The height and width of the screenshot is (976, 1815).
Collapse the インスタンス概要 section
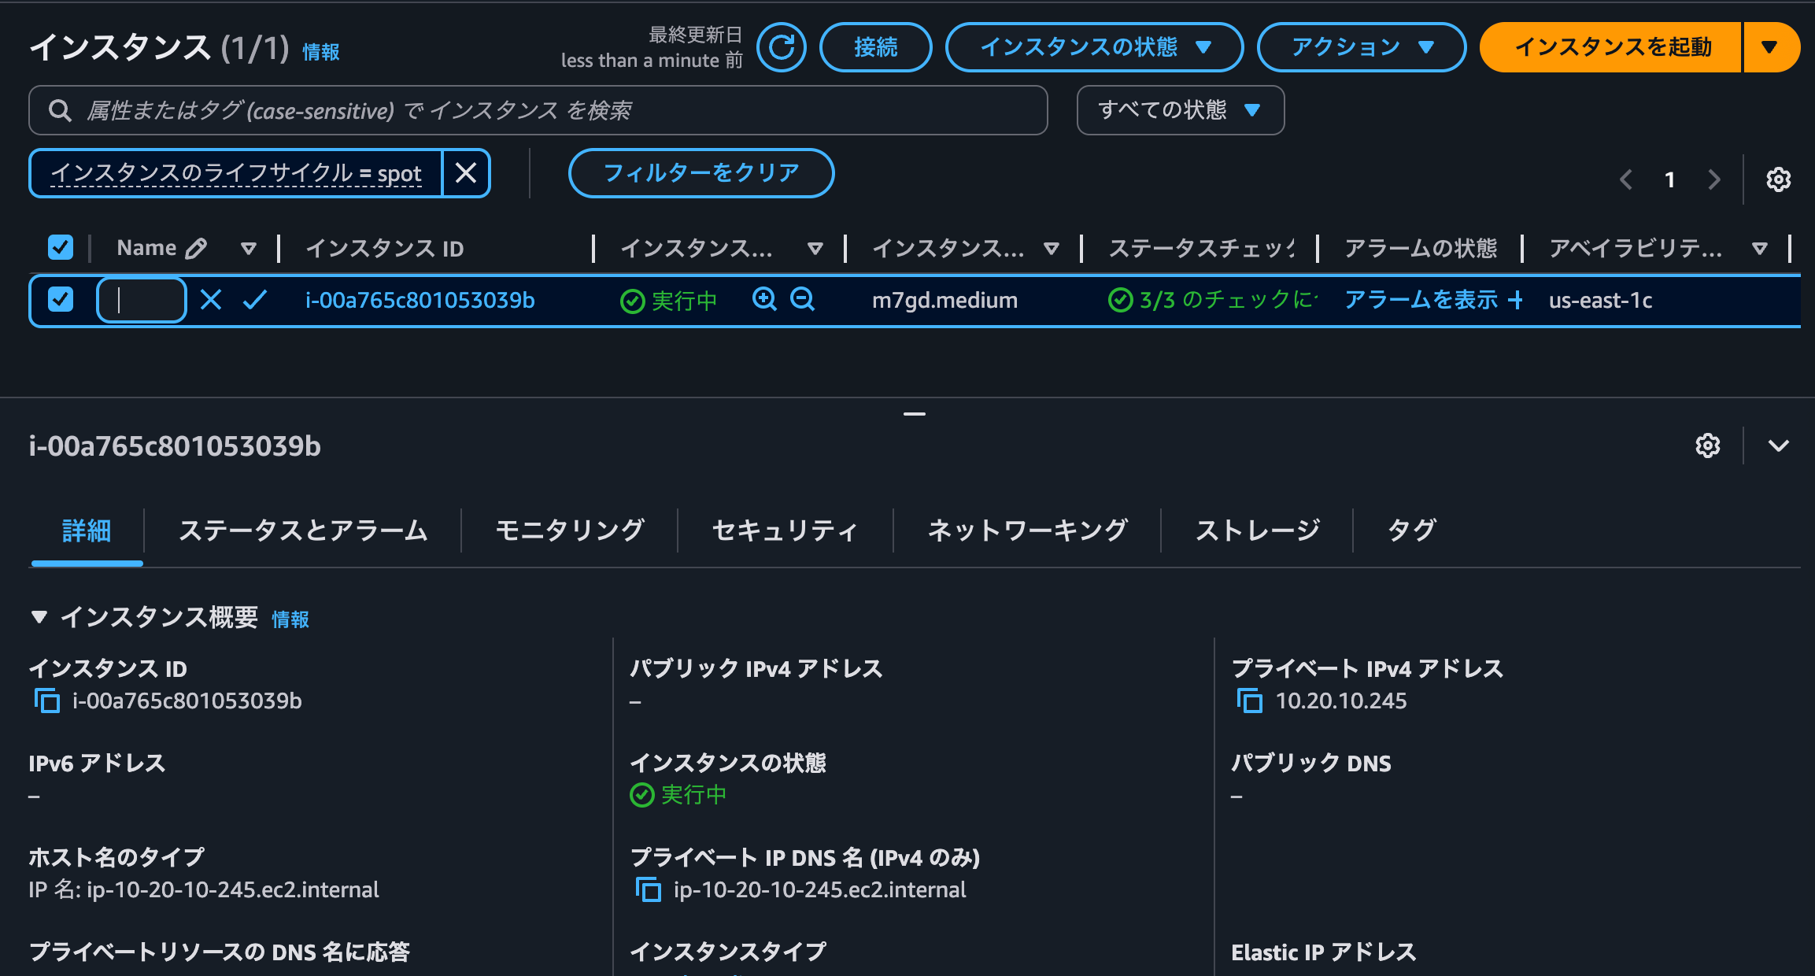[x=39, y=618]
